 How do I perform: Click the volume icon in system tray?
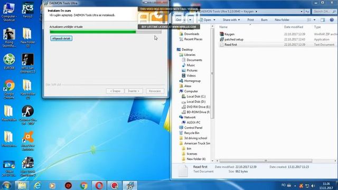tap(313, 185)
